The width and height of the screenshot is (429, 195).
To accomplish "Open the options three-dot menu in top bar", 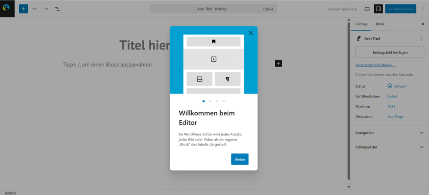I will coord(422,9).
